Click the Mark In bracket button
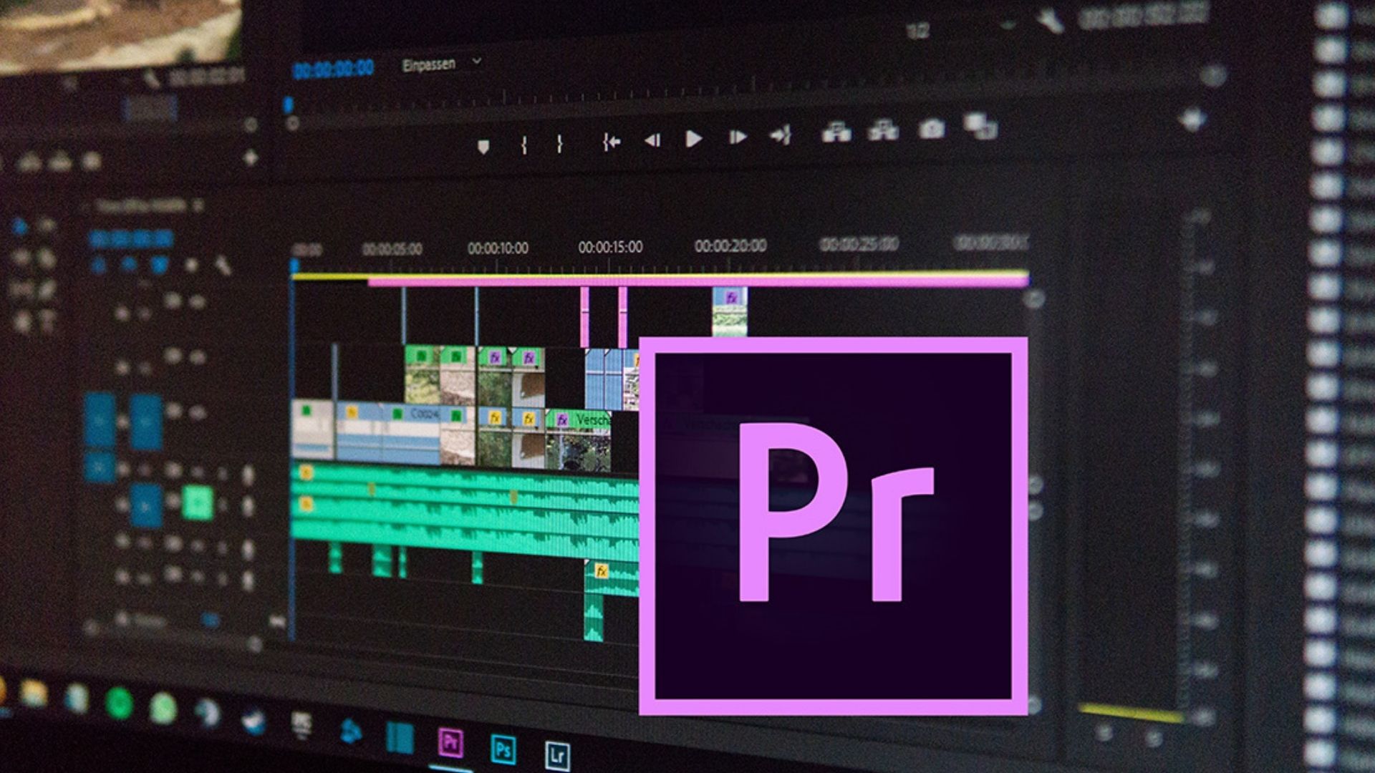The image size is (1375, 773). 524,145
